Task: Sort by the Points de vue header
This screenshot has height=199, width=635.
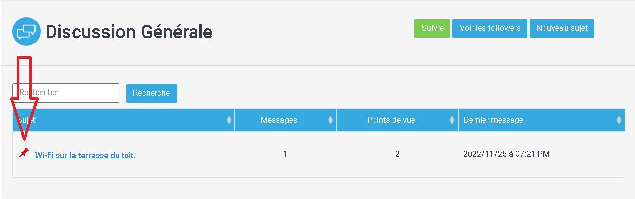Action: [398, 120]
